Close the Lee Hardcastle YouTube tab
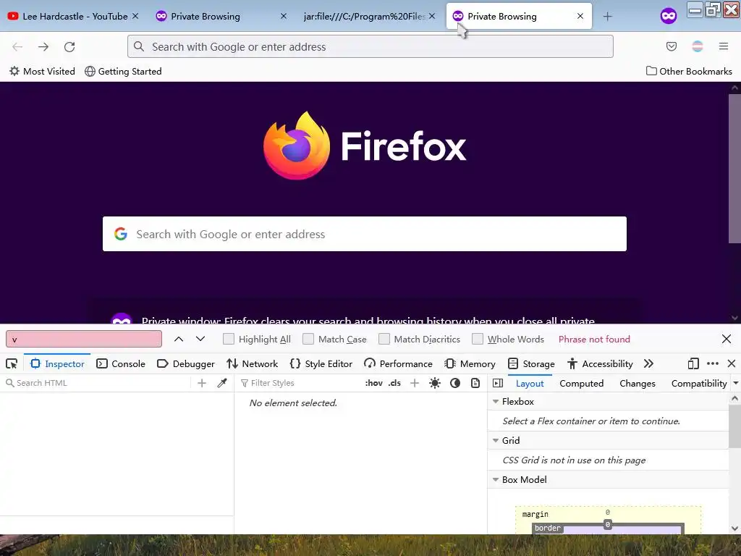The image size is (741, 556). (135, 16)
